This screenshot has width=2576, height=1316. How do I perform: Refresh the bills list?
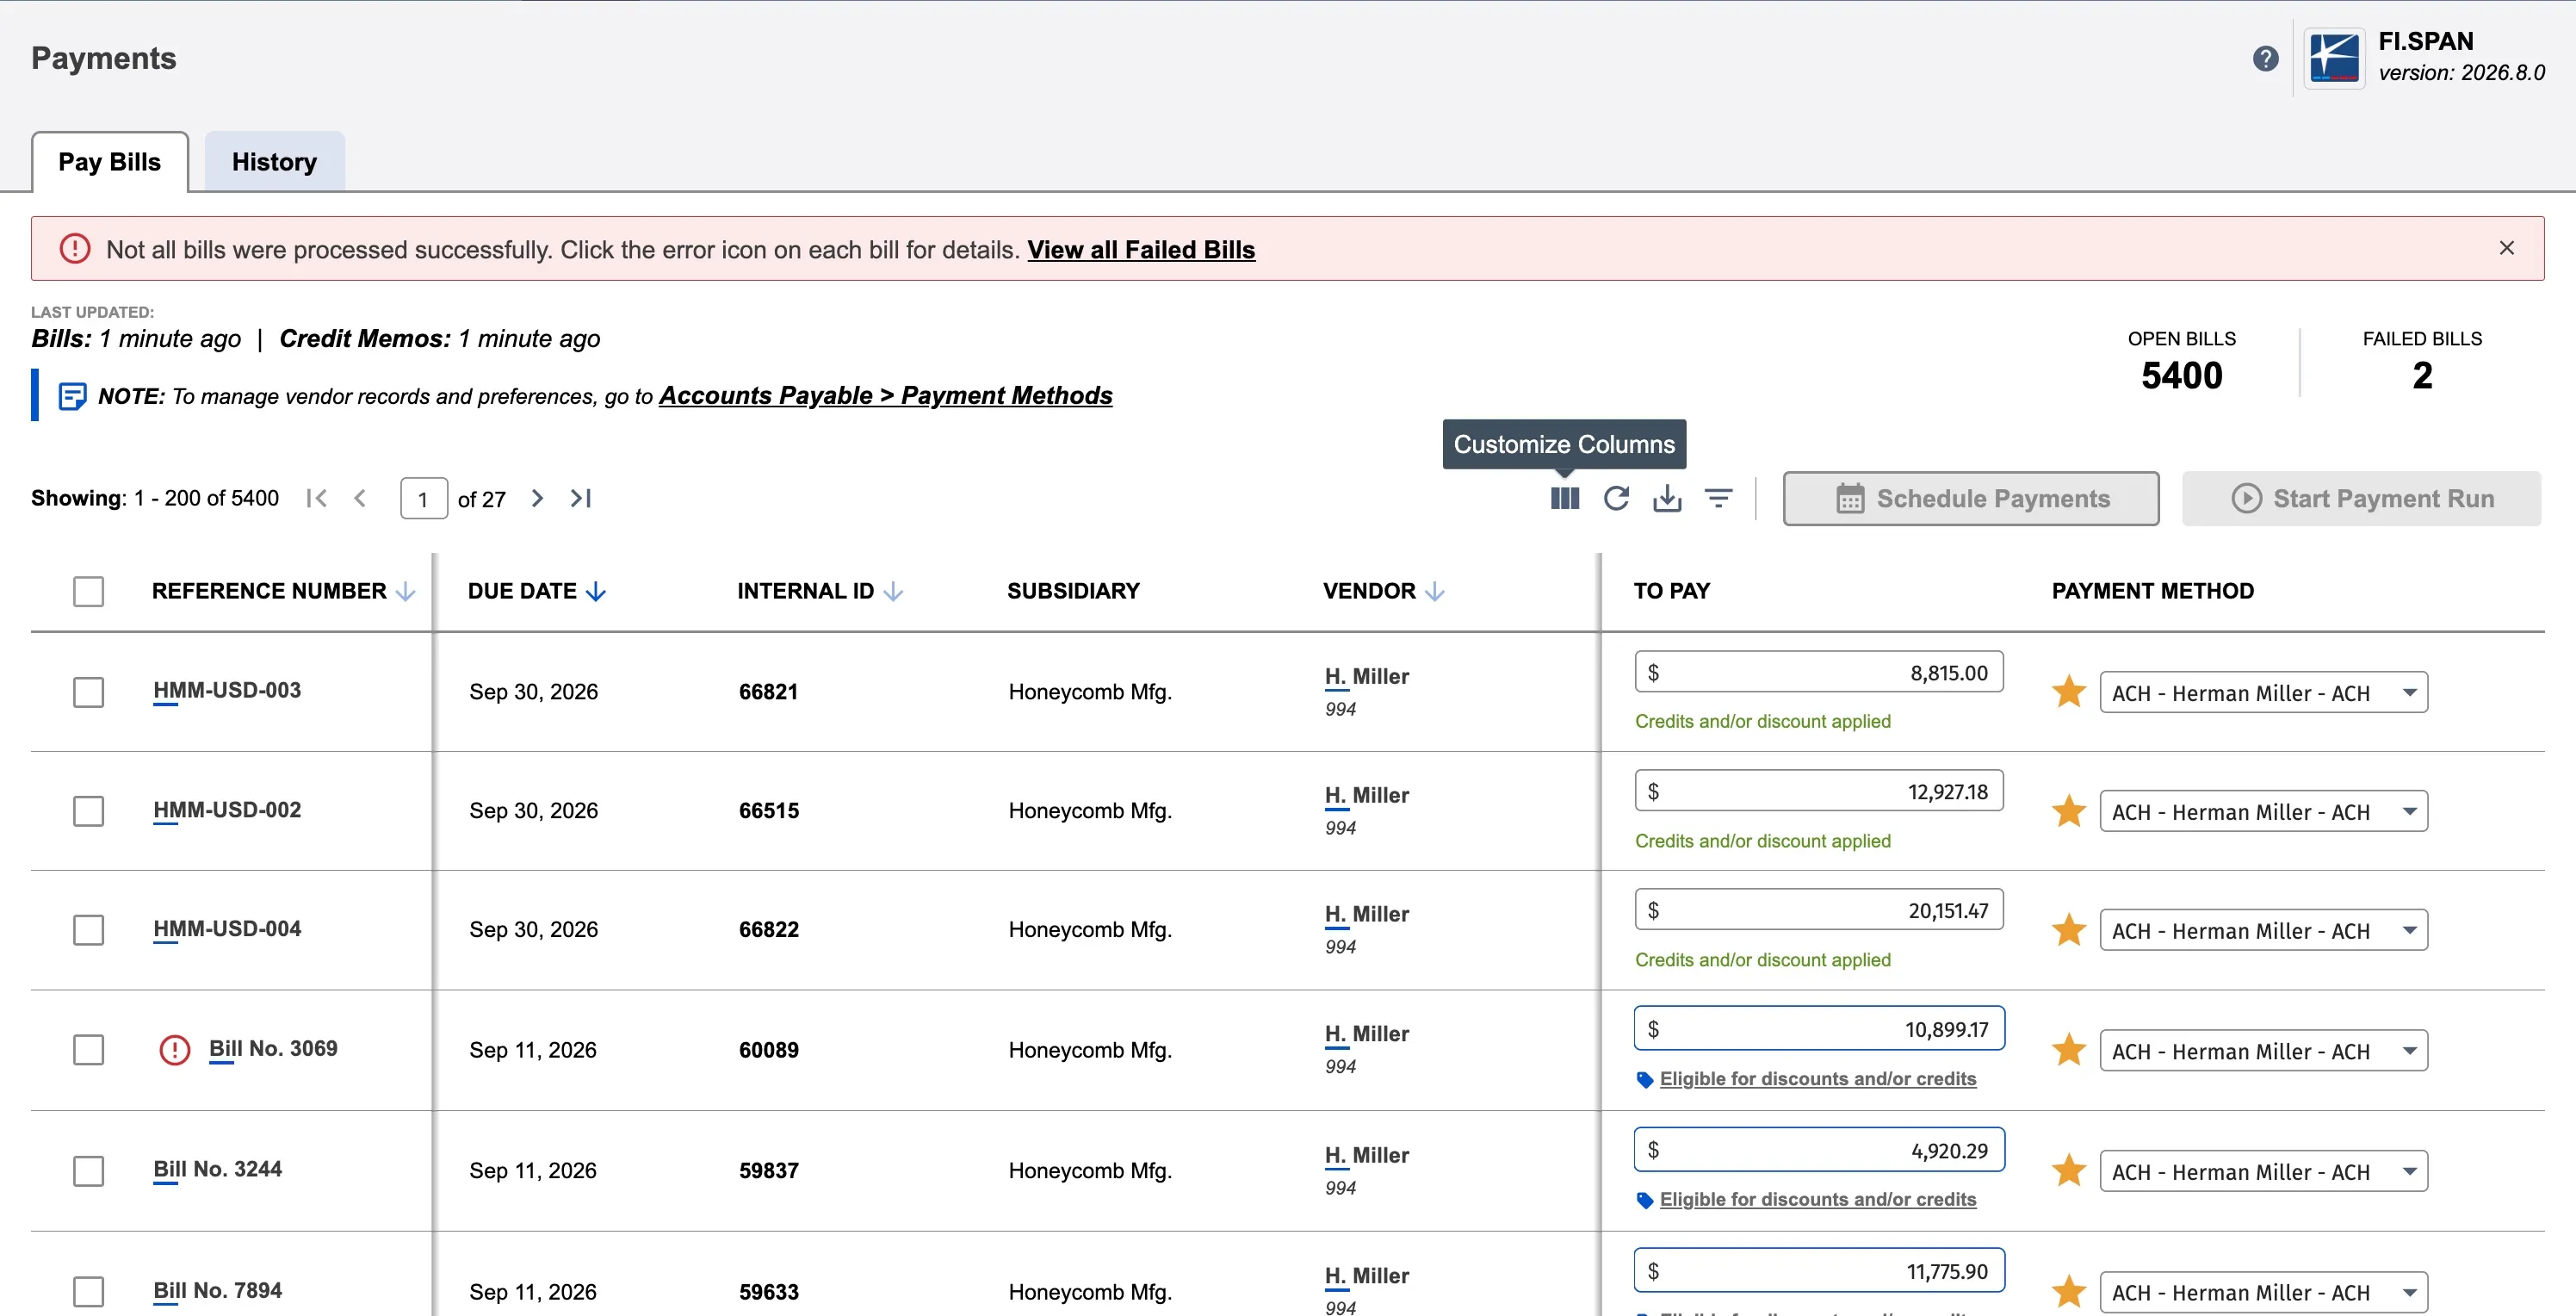tap(1616, 498)
